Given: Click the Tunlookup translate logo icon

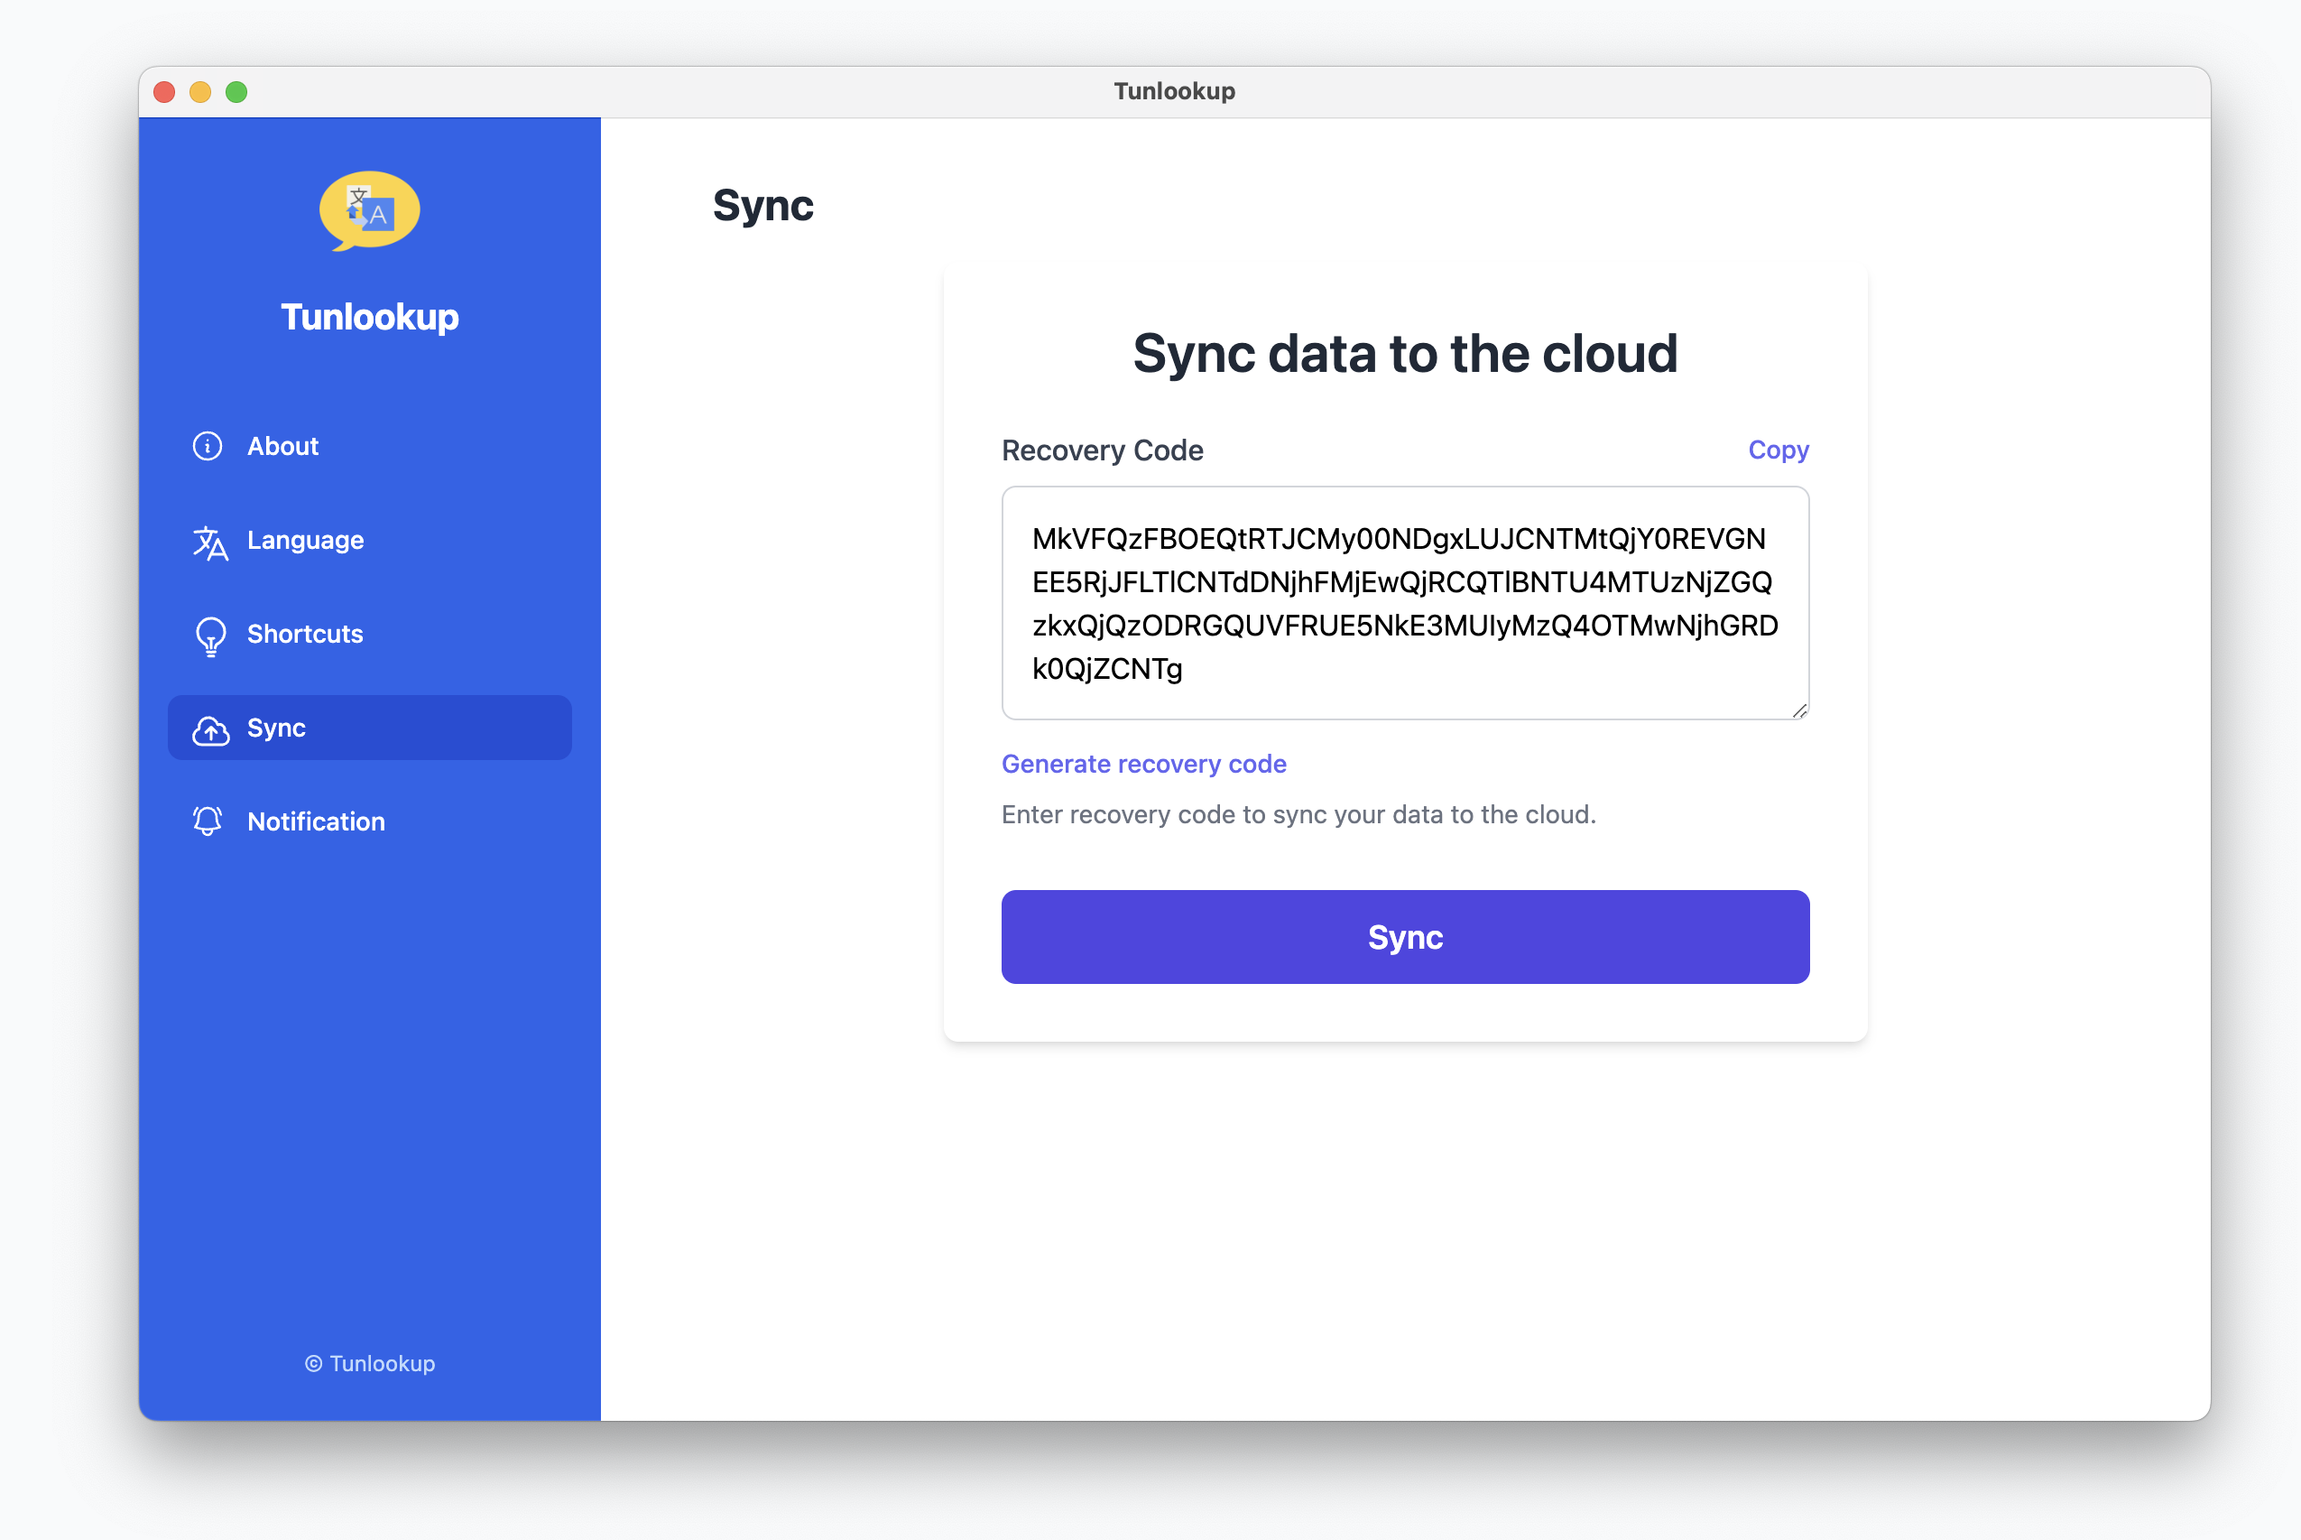Looking at the screenshot, I should [369, 210].
